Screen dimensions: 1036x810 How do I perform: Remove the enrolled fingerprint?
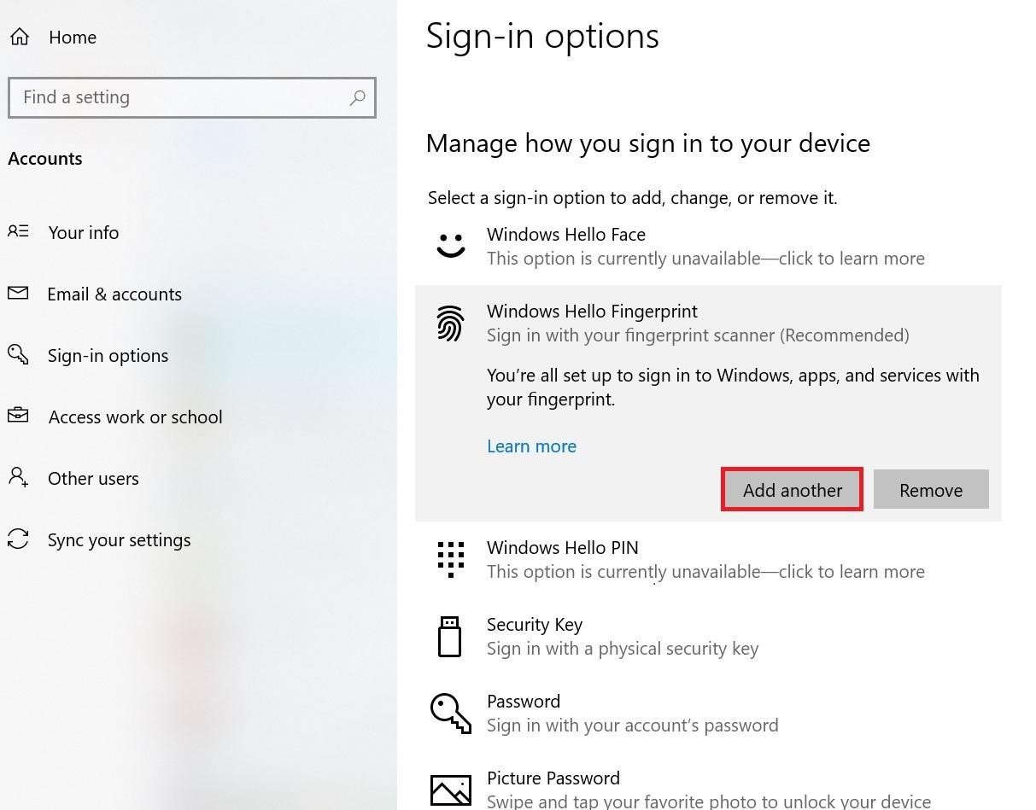(x=930, y=490)
